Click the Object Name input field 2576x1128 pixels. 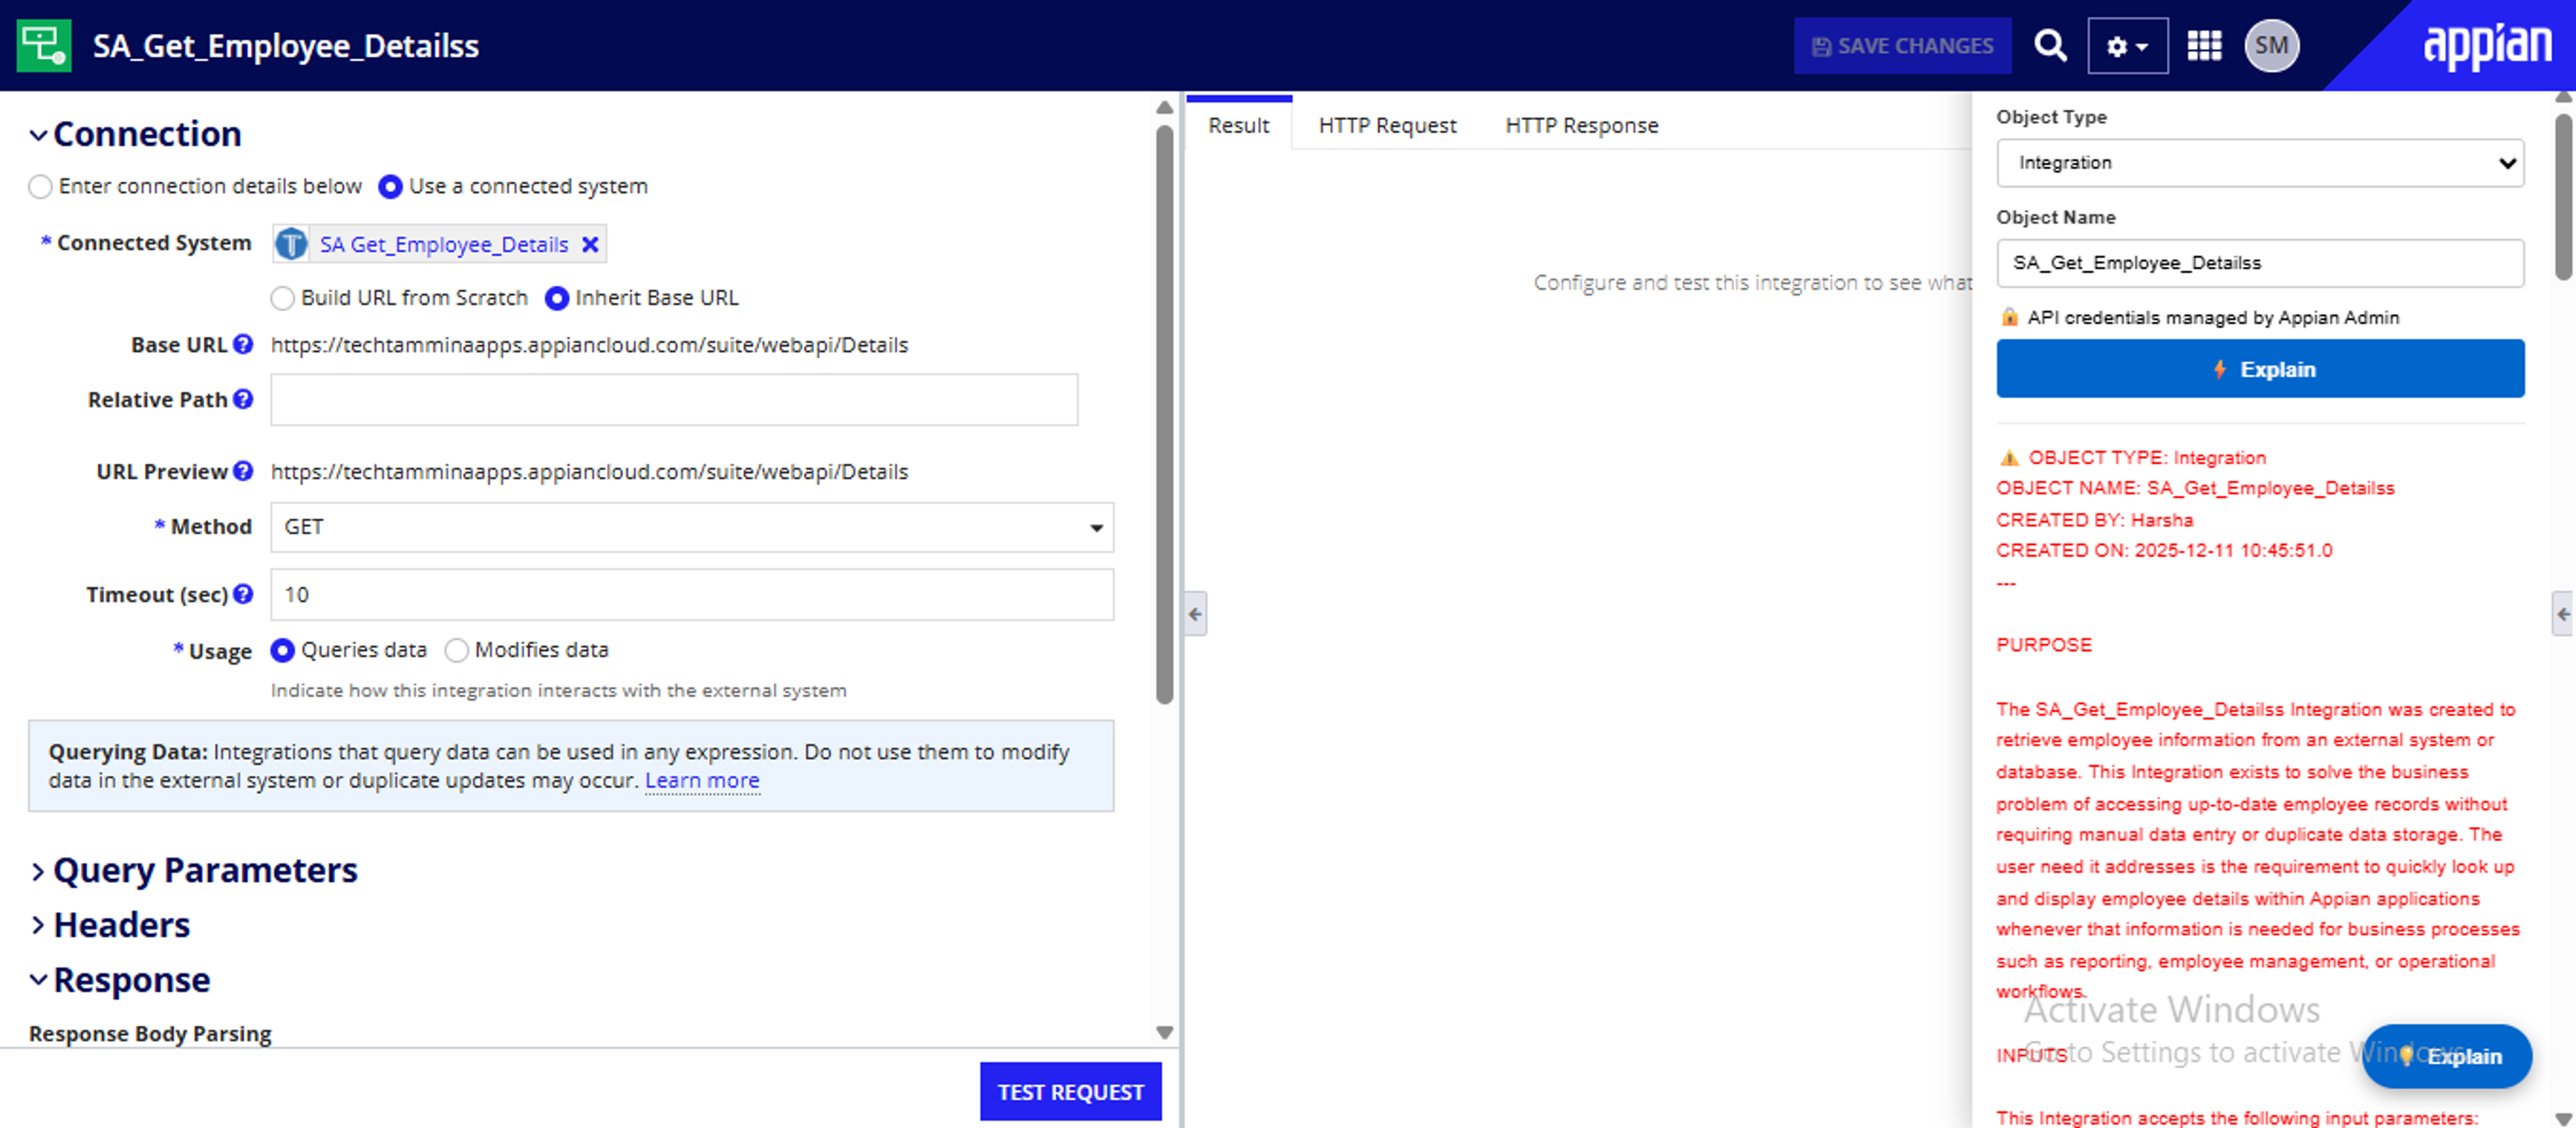tap(2259, 263)
